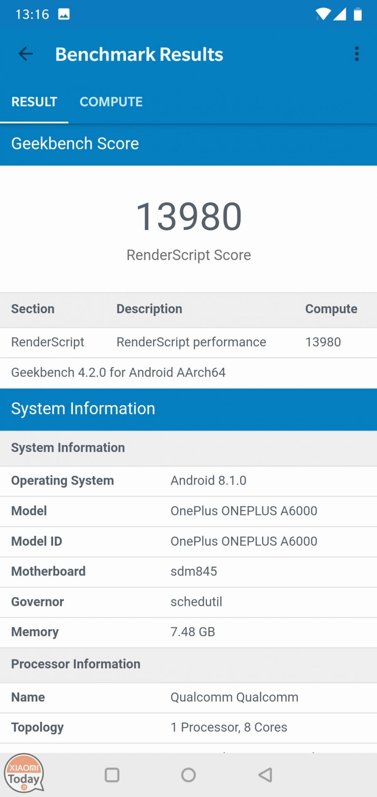Tap the Memory label
This screenshot has height=797, width=377.
pos(35,633)
